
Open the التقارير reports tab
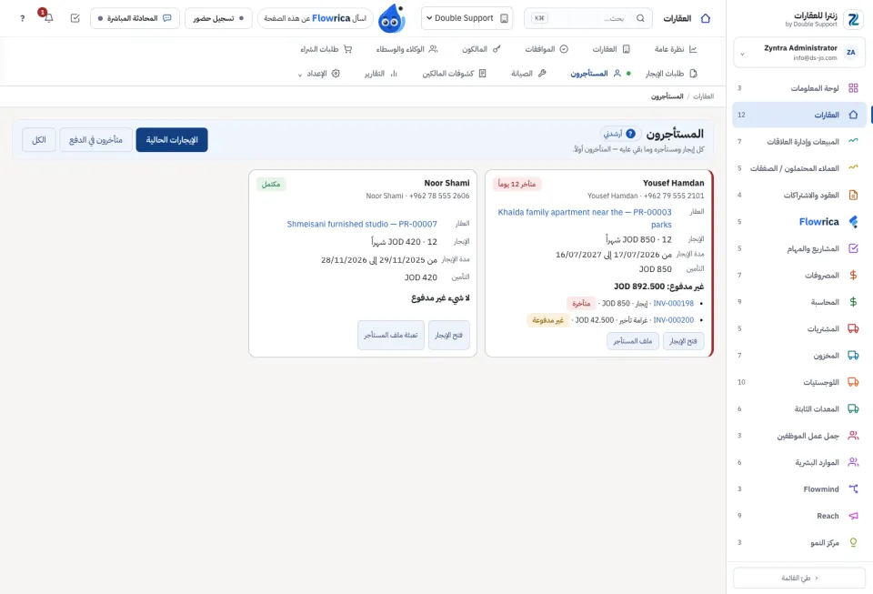(381, 74)
